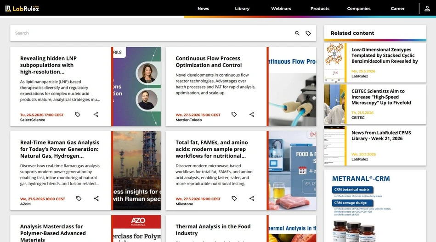Image resolution: width=436 pixels, height=242 pixels.
Task: Open related article 'CEITEC Scientists Aim to Increase'
Action: pyautogui.click(x=381, y=97)
